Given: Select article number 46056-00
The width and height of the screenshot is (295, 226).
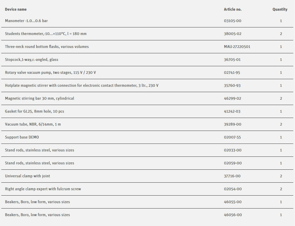Looking at the screenshot, I should [233, 215].
